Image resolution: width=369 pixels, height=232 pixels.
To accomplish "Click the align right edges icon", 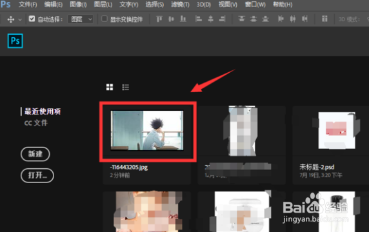I will pyautogui.click(x=223, y=19).
